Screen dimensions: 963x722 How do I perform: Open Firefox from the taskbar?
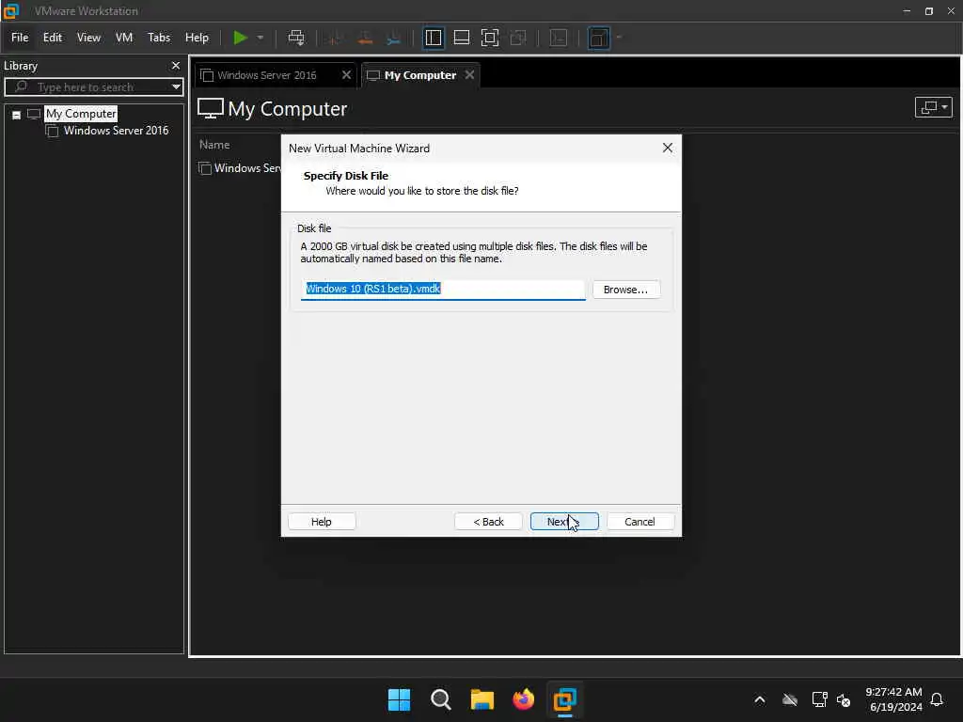(x=523, y=699)
